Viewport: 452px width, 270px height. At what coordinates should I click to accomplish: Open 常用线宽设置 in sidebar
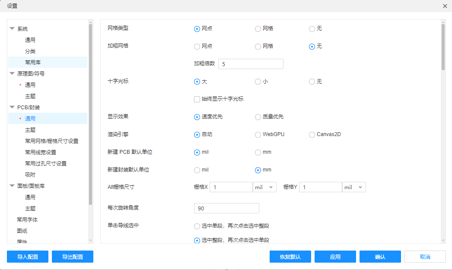click(x=41, y=152)
